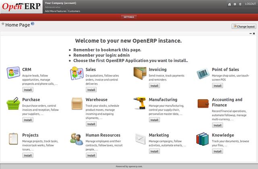The width and height of the screenshot is (258, 169).
Task: Click the Accounting and Finance wallet icon
Action: click(x=203, y=103)
